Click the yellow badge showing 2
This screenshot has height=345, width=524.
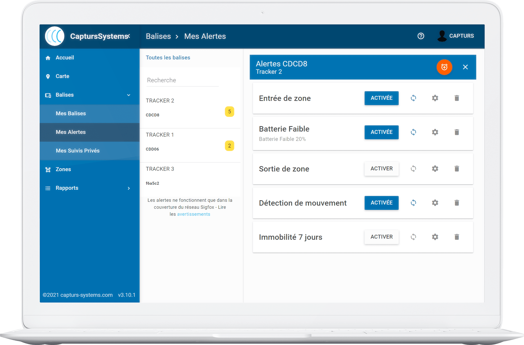click(x=230, y=146)
